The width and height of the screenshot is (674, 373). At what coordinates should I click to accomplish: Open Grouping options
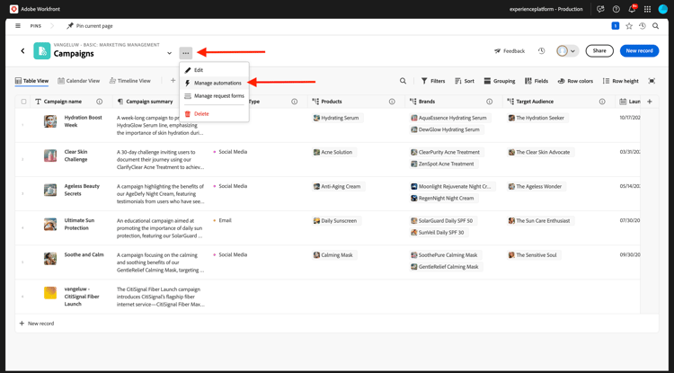coord(500,81)
